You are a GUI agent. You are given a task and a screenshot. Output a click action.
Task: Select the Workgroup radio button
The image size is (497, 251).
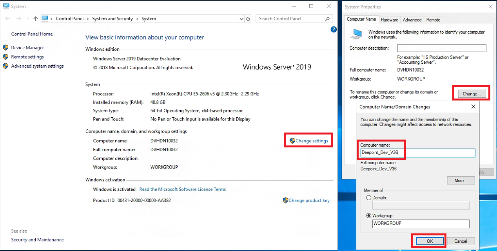click(368, 215)
